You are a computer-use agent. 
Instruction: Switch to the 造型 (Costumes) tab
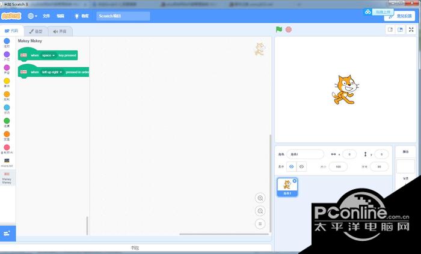pyautogui.click(x=35, y=31)
